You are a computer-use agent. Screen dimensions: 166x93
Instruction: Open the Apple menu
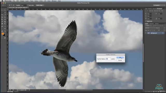click(x=2, y=1)
